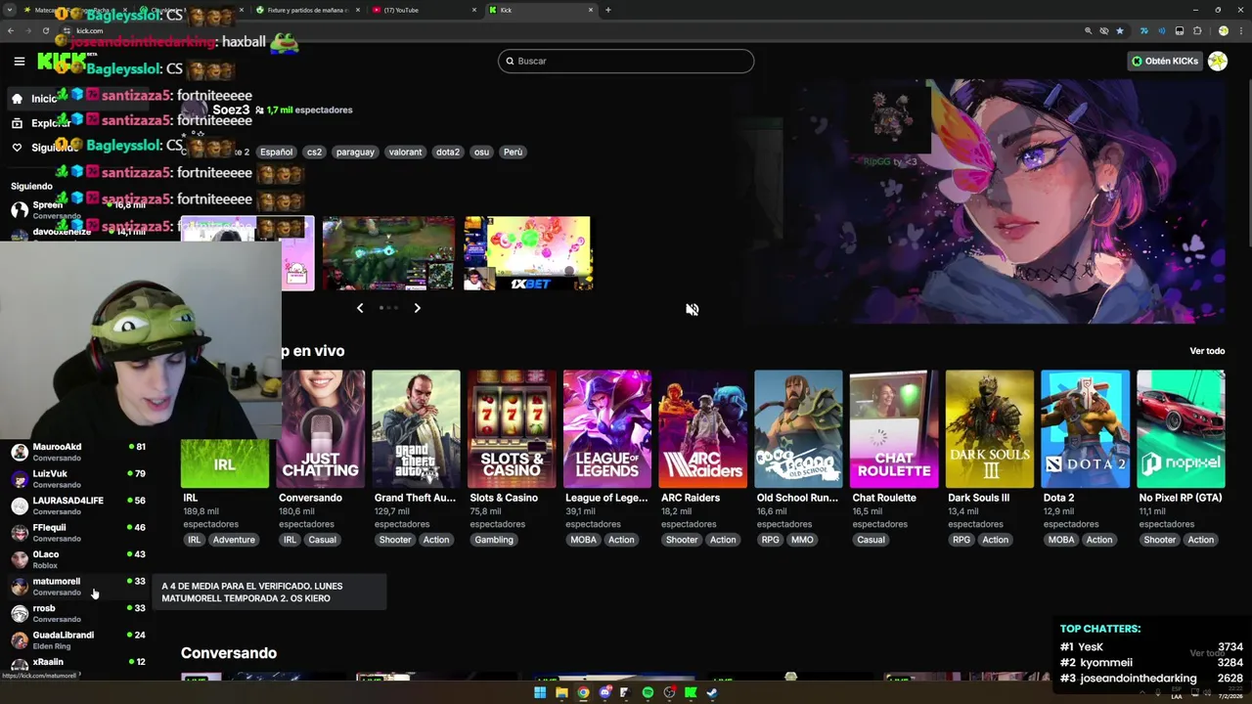
Task: Show previous featured stream with left chevron
Action: (360, 308)
